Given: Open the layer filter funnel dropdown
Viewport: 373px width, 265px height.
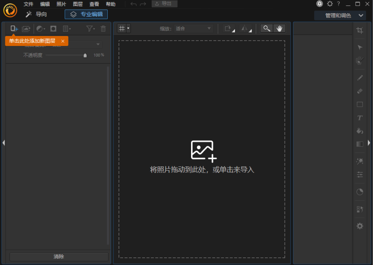Looking at the screenshot, I should coord(90,29).
